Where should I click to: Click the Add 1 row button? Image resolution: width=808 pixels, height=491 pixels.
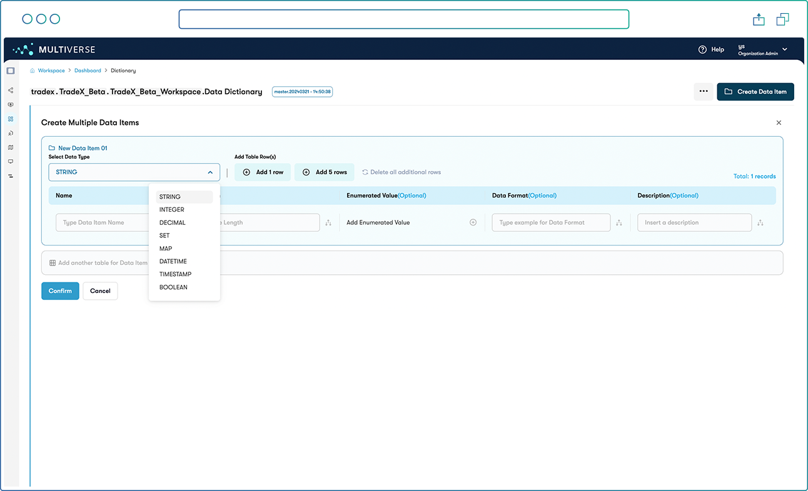point(263,172)
